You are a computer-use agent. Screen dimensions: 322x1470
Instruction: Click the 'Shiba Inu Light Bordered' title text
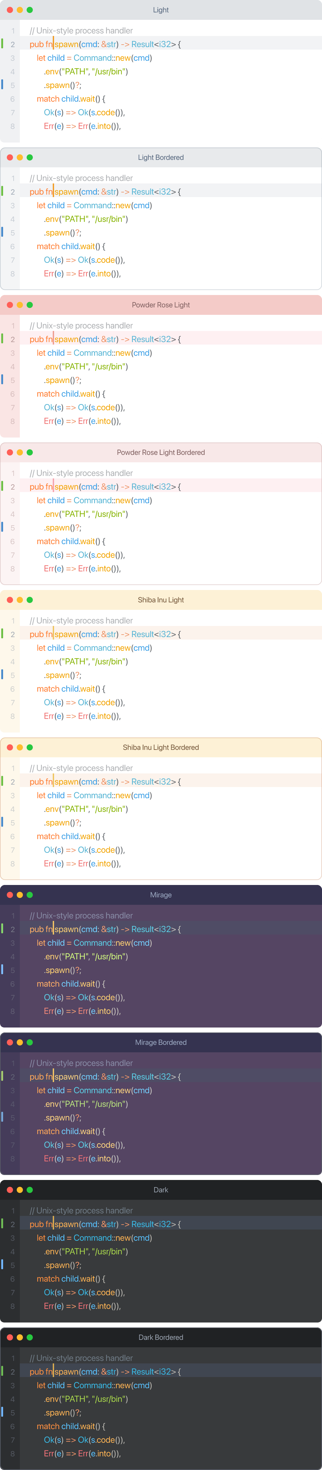click(x=161, y=748)
